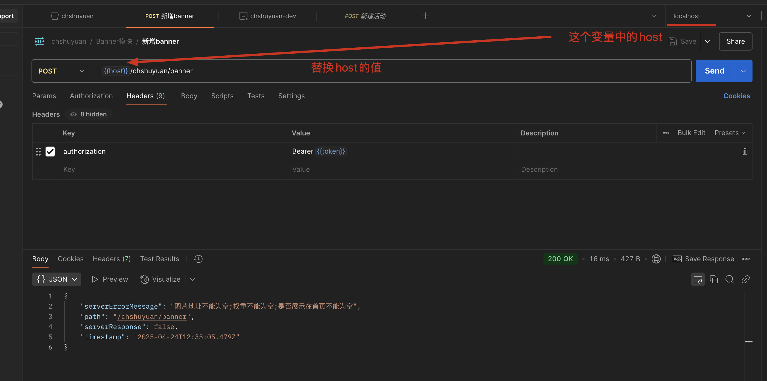The image size is (767, 381).
Task: Toggle the word wrap icon in response
Action: pyautogui.click(x=698, y=279)
